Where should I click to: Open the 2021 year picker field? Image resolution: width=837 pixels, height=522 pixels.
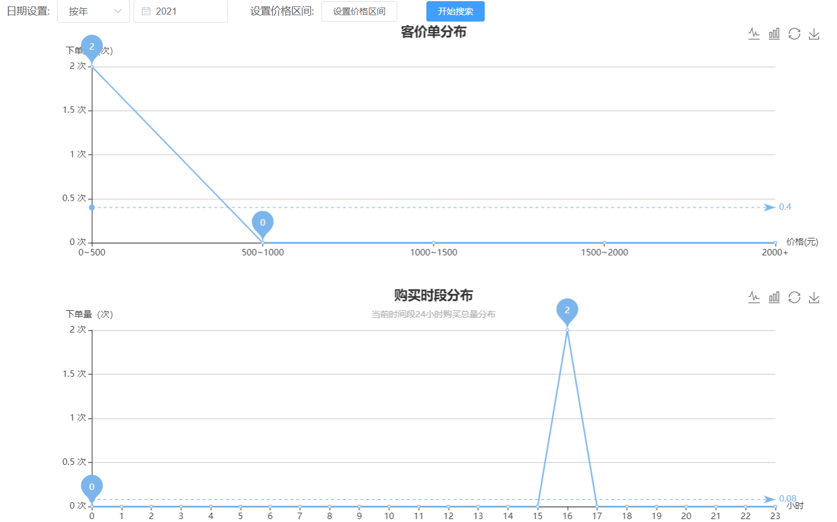[x=181, y=11]
